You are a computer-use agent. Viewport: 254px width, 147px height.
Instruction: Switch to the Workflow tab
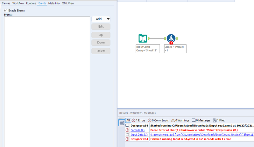tap(18, 3)
